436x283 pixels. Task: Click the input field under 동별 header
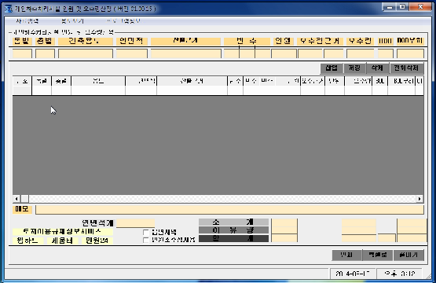pyautogui.click(x=22, y=53)
